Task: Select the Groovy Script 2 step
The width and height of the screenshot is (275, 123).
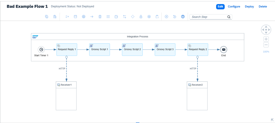Action: (132, 50)
